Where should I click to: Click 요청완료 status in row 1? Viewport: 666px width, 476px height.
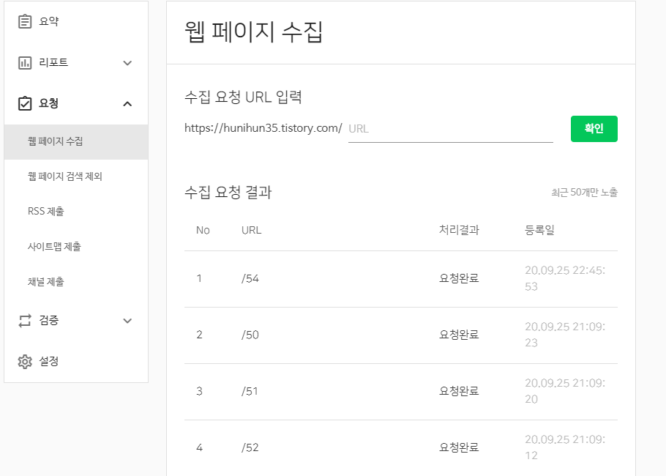pyautogui.click(x=459, y=278)
